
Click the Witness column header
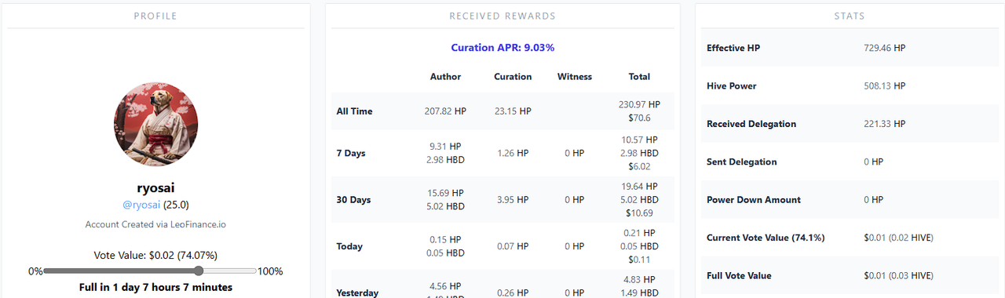575,77
